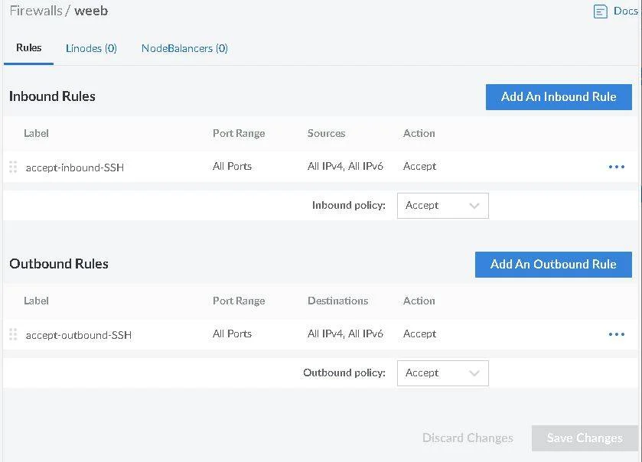The width and height of the screenshot is (642, 462).
Task: Grab drag handle for accept-outbound-SSH rule
Action: (x=13, y=334)
